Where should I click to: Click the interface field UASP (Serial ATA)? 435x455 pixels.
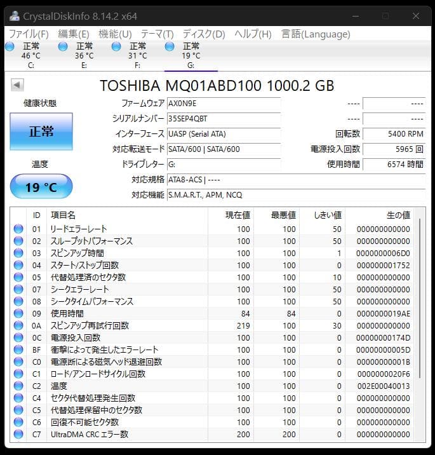coord(224,134)
